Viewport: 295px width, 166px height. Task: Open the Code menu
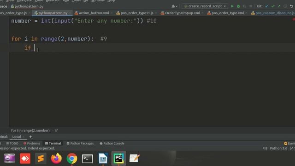tap(39, 1)
